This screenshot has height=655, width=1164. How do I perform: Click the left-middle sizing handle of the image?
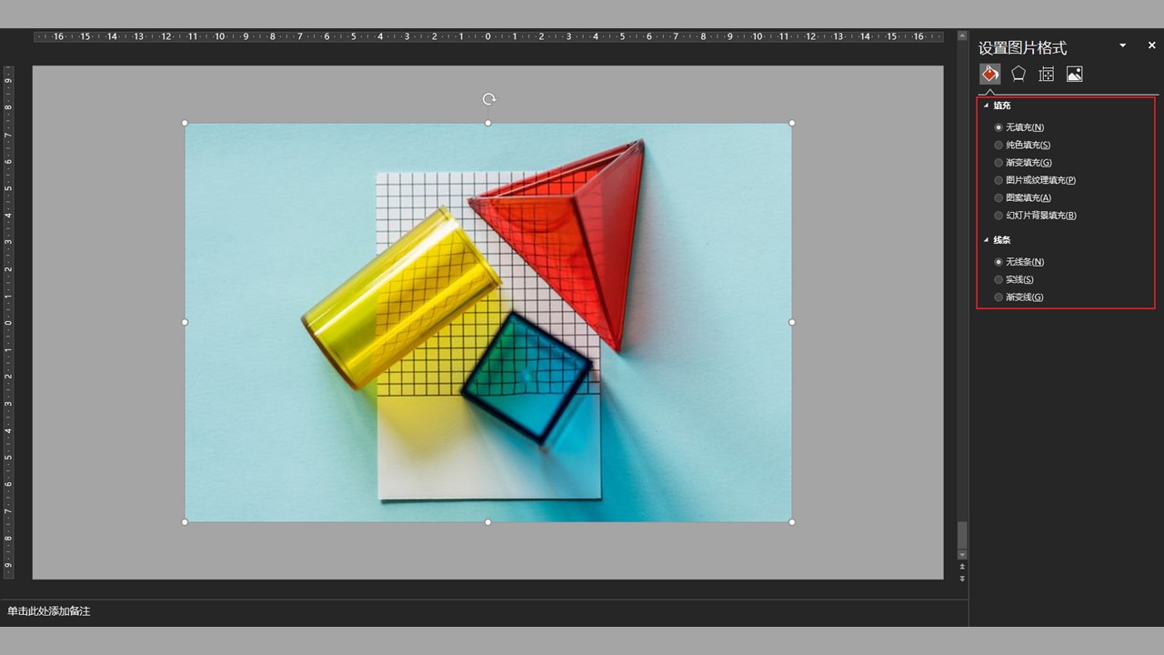tap(186, 322)
